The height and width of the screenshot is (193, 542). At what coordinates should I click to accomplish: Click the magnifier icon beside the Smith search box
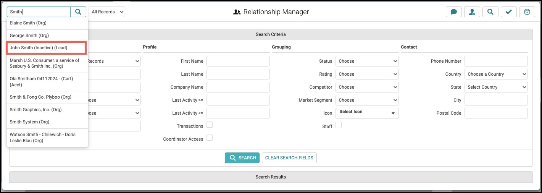pos(78,12)
